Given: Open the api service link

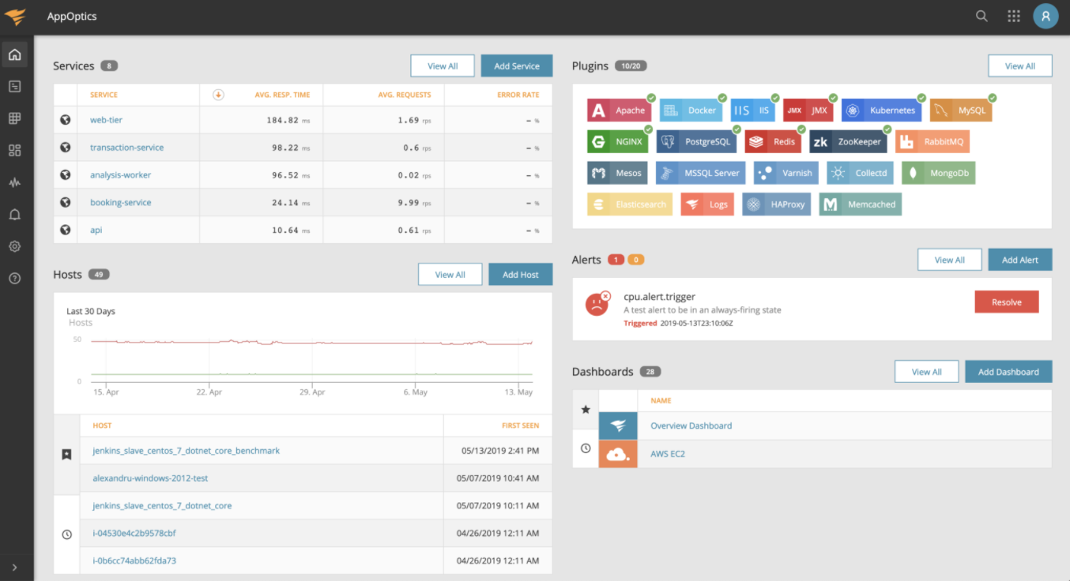Looking at the screenshot, I should pos(96,230).
